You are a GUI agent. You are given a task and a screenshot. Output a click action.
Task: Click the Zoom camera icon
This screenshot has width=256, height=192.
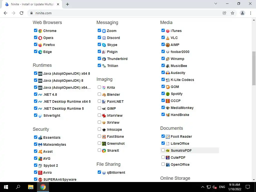point(104,31)
